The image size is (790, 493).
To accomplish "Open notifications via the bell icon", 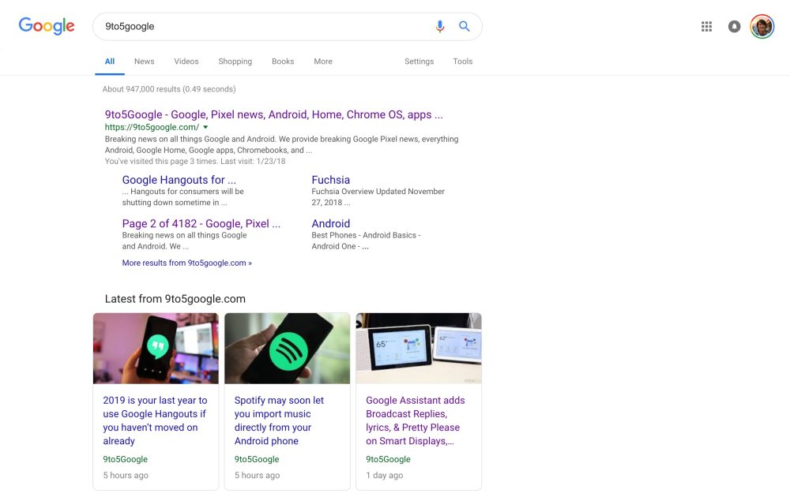I will point(734,26).
